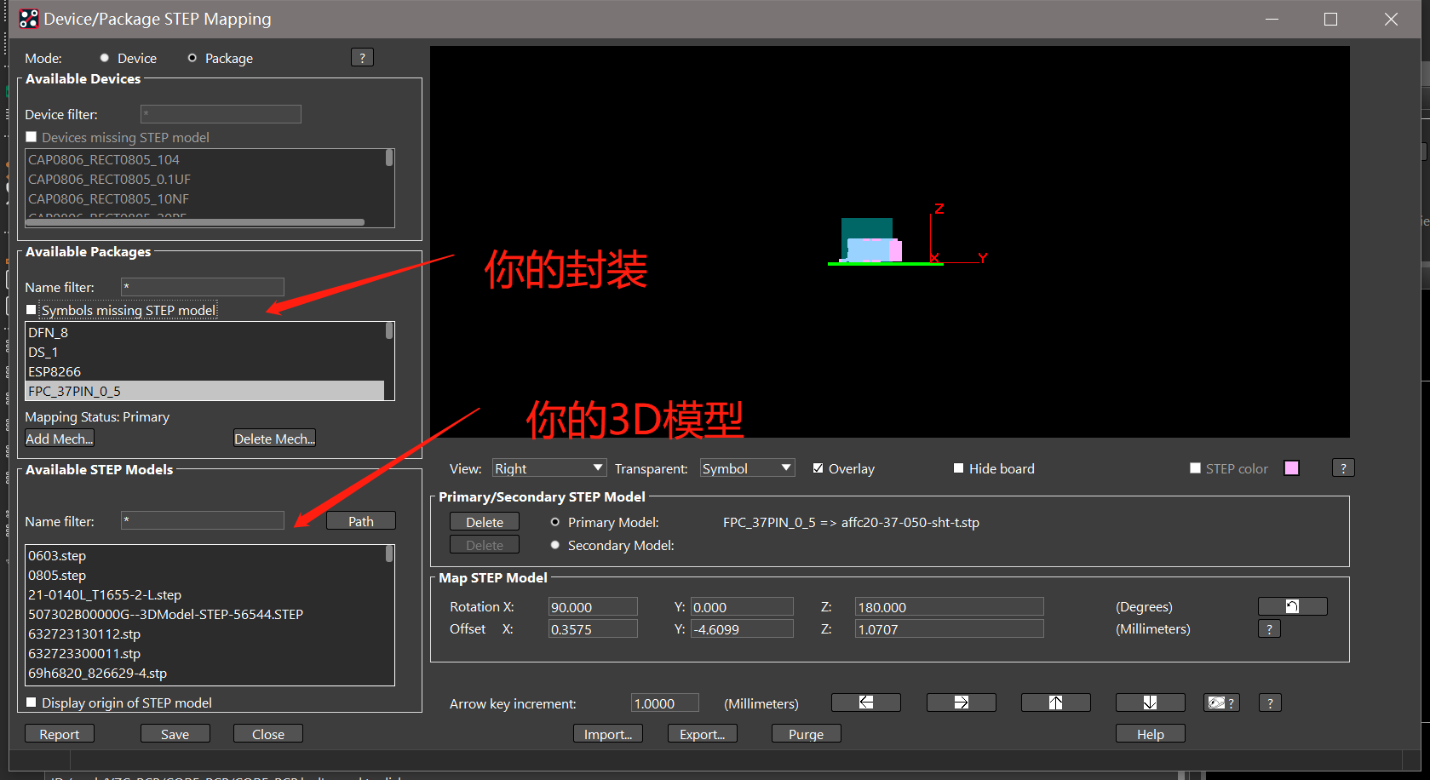Screen dimensions: 1430x780
Task: Click the Available Devices horizontal scrollbar
Action: (x=196, y=222)
